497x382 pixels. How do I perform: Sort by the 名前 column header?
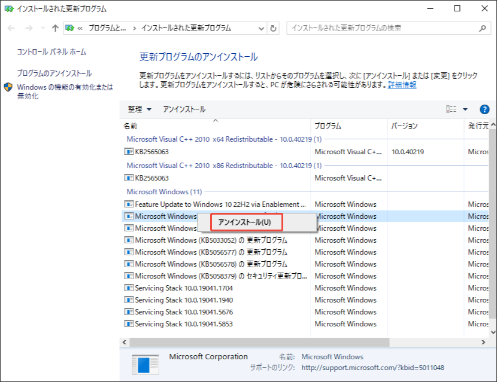[215, 126]
